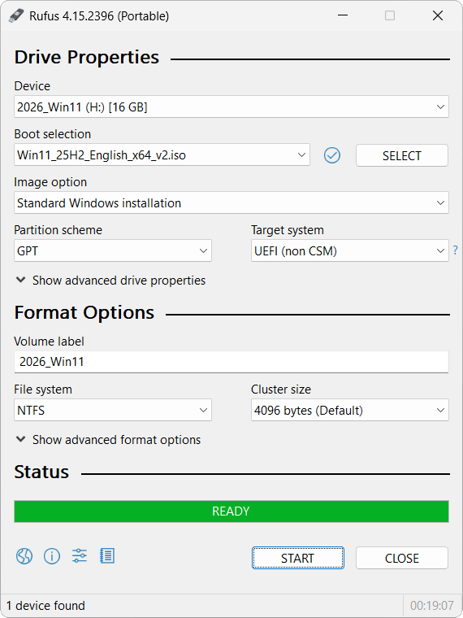Open the Partition scheme GPT dropdown

(113, 250)
